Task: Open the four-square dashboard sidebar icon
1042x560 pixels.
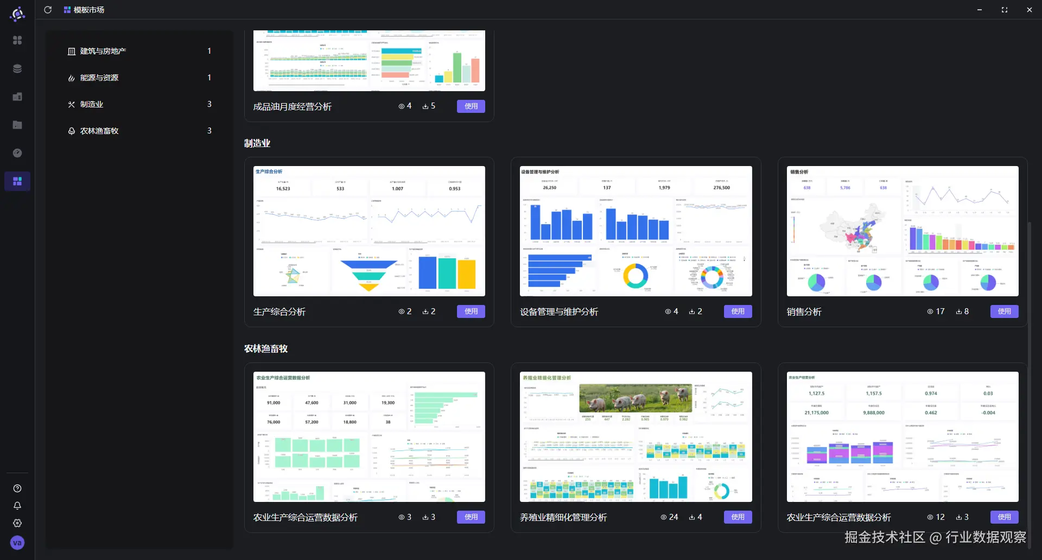Action: click(17, 40)
